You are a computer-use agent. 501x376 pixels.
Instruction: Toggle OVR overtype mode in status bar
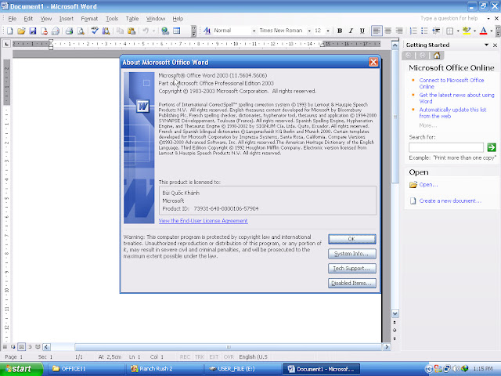click(x=229, y=357)
